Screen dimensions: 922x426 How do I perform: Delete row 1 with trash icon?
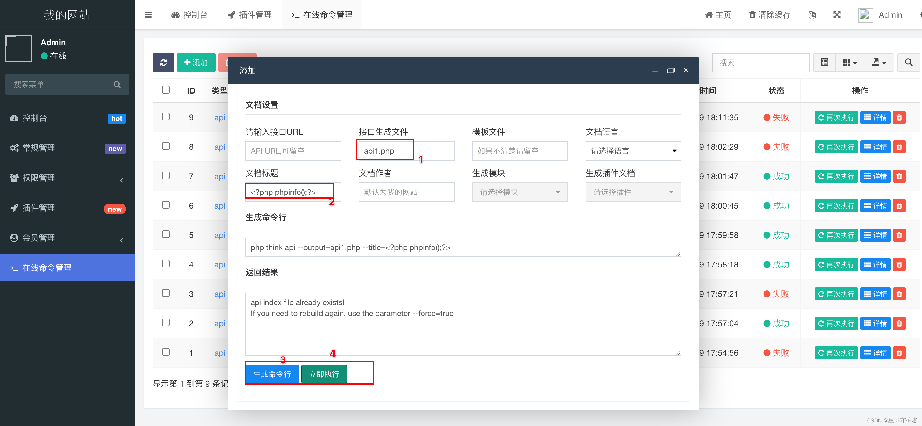coord(899,353)
